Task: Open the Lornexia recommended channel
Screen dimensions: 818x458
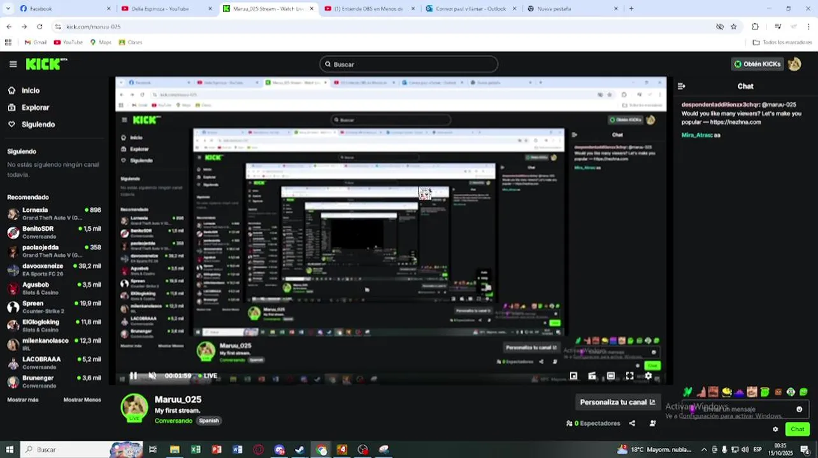Action: 54,214
